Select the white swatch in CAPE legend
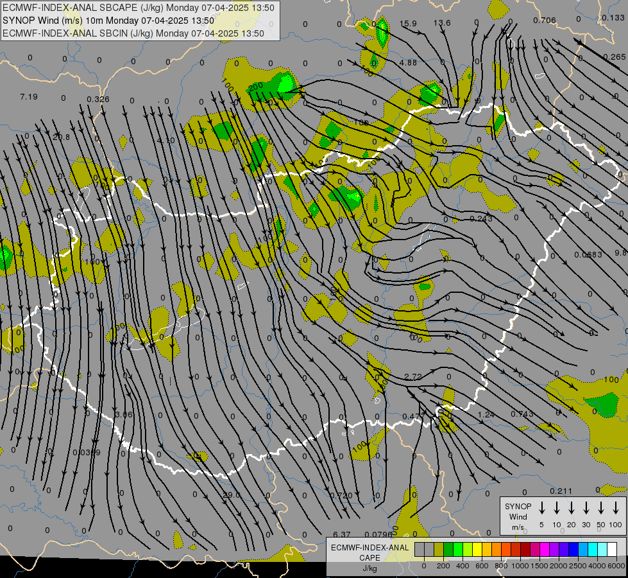 (612, 550)
